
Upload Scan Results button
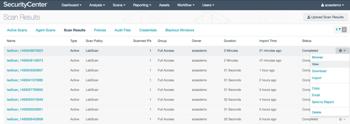(325, 17)
